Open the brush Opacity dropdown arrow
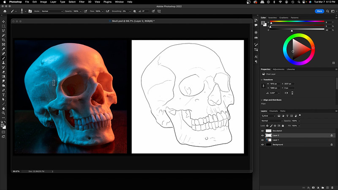 (x=81, y=11)
